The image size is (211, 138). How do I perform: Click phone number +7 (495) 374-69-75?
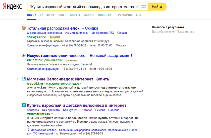coord(91,133)
